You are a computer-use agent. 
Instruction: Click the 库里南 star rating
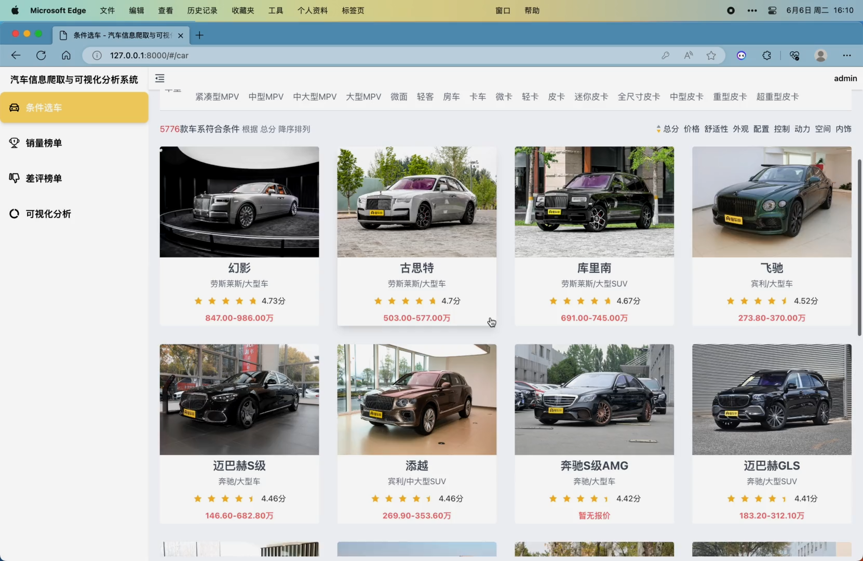click(581, 301)
